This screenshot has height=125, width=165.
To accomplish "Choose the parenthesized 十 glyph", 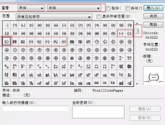I will pyautogui.click(x=64, y=42).
